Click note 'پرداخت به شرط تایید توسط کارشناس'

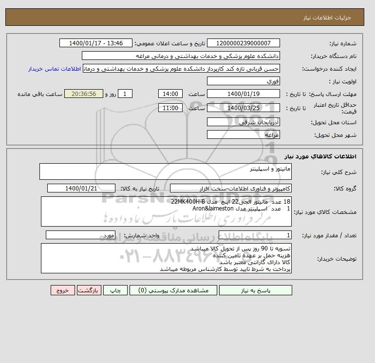pos(225,269)
